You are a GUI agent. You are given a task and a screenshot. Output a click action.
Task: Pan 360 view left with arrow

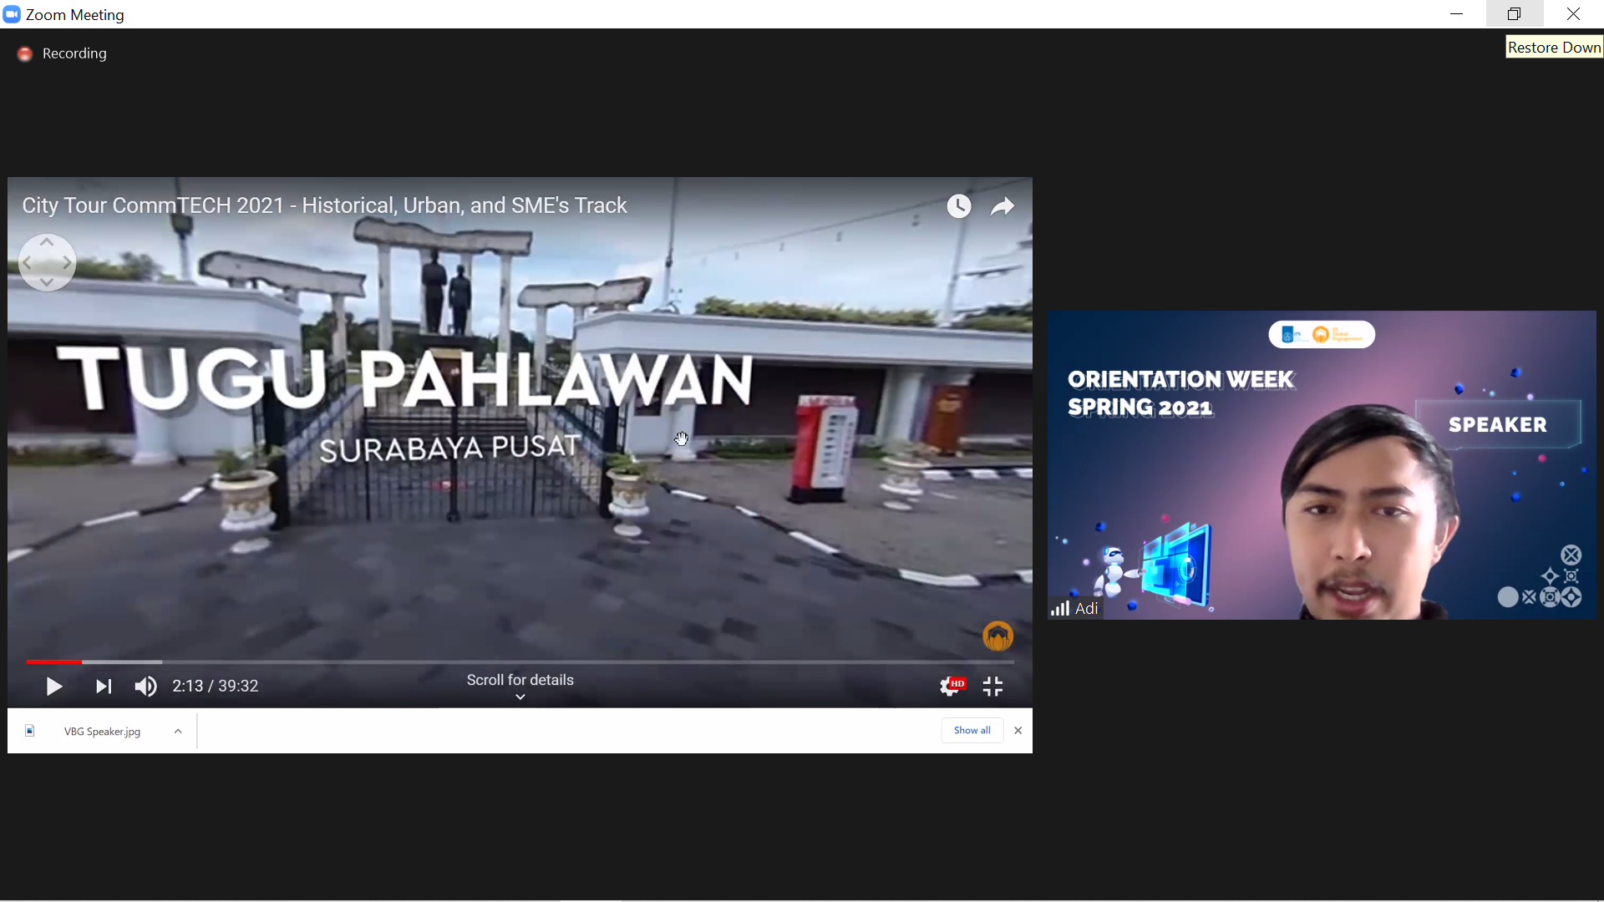pyautogui.click(x=27, y=263)
